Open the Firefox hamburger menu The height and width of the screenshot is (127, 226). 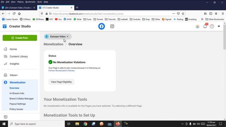(223, 13)
